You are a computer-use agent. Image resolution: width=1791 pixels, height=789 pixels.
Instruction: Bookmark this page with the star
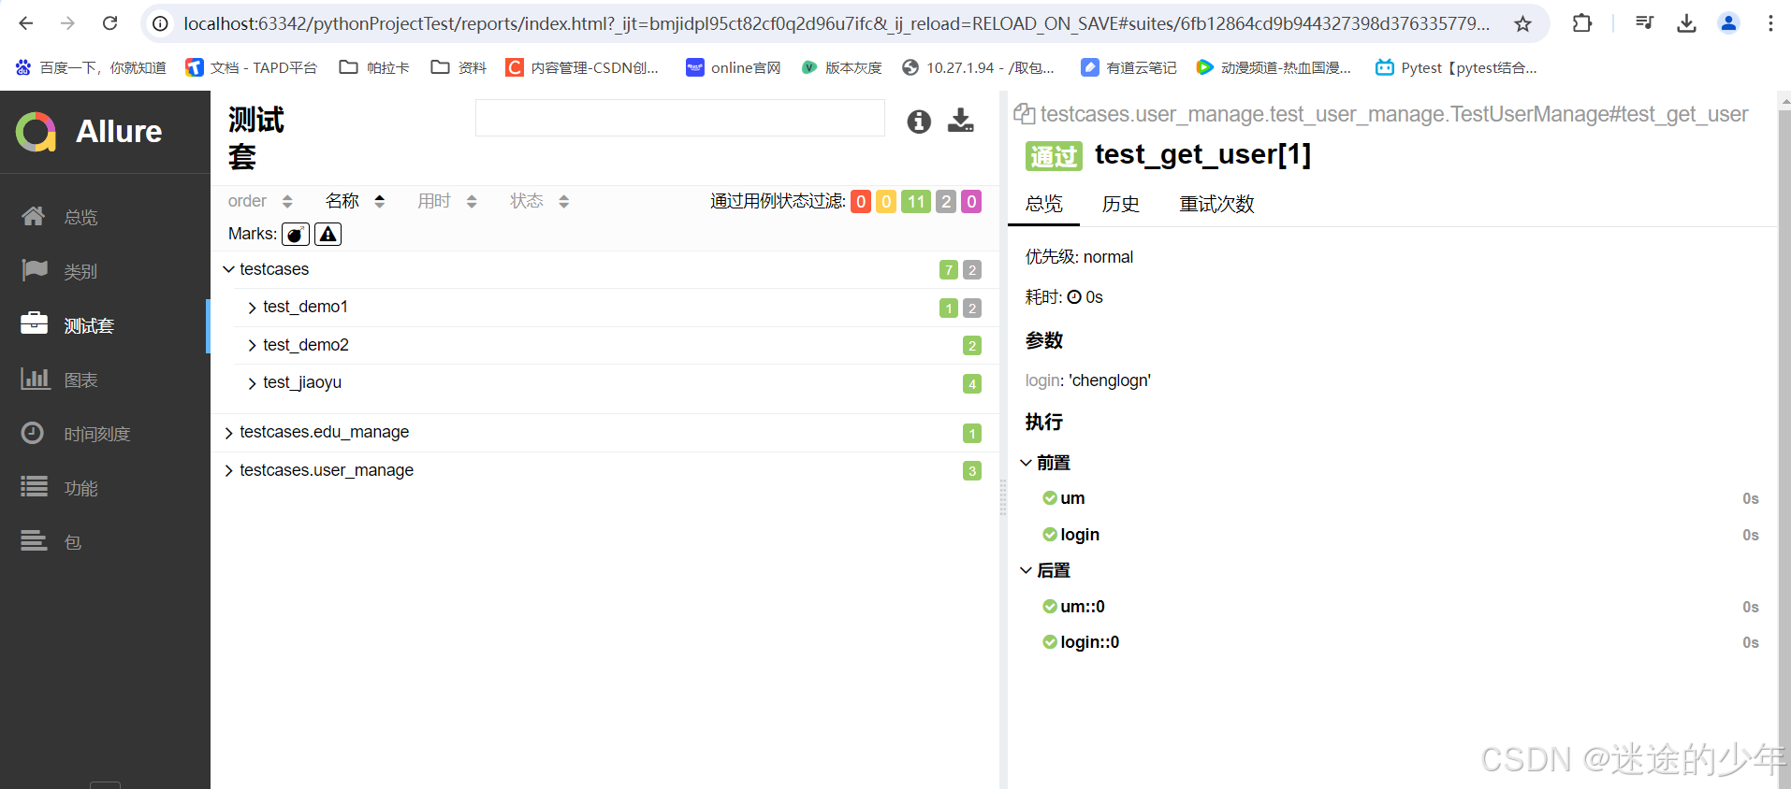point(1522,23)
